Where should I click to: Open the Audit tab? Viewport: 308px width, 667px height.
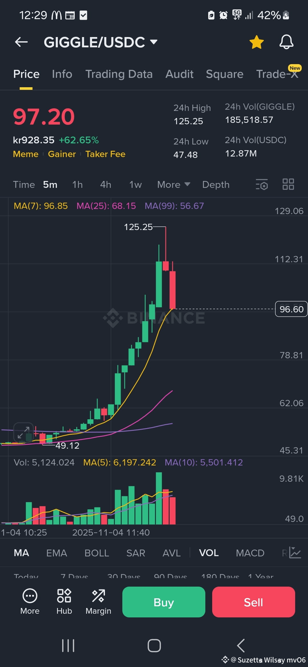coord(179,74)
